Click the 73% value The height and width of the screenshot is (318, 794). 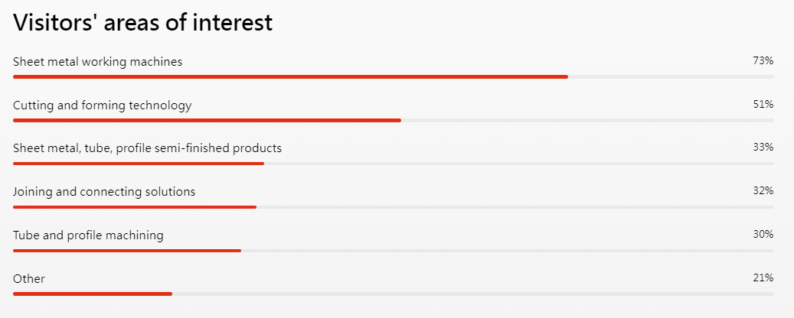tap(763, 61)
